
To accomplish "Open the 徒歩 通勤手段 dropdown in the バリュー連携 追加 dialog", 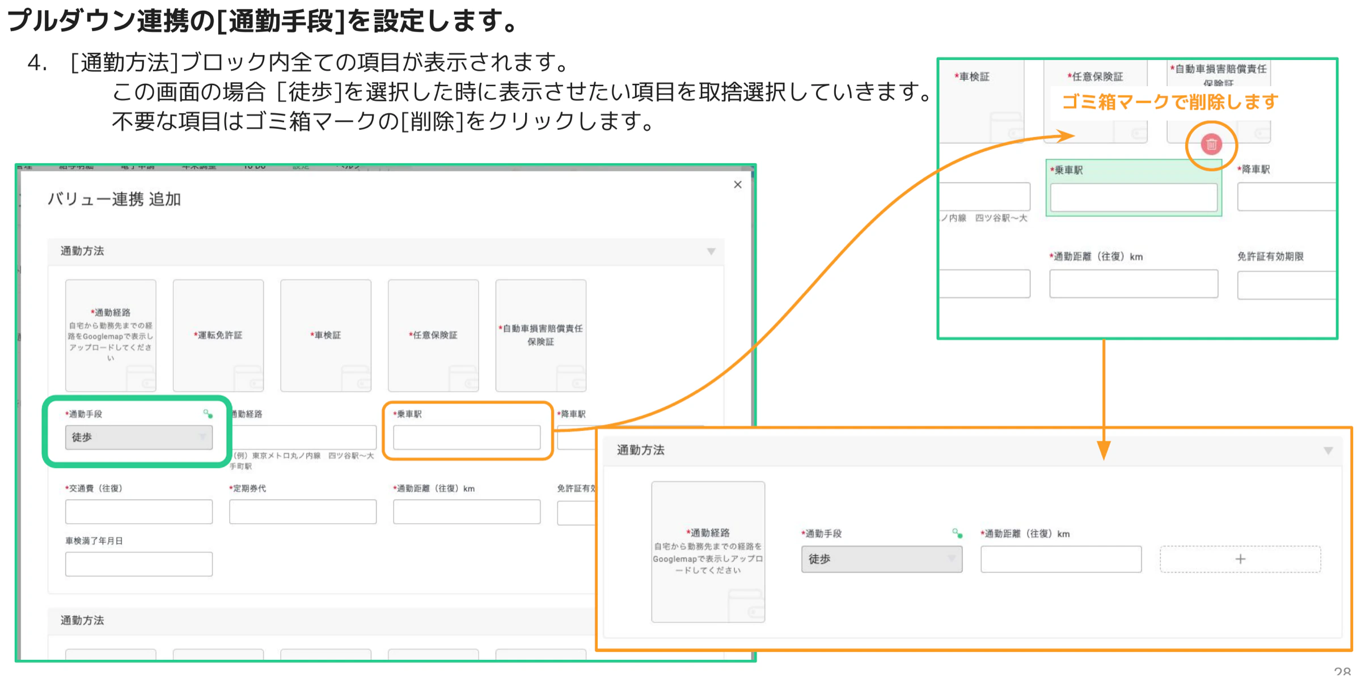I will (x=139, y=437).
